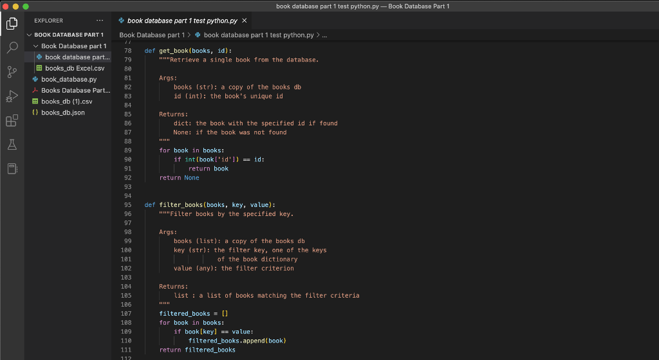659x360 pixels.
Task: Open the Search view in activity bar
Action: pos(12,48)
